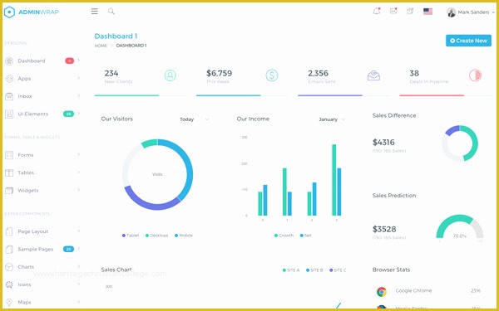
Task: Expand the Apps menu chevron
Action: click(x=79, y=78)
